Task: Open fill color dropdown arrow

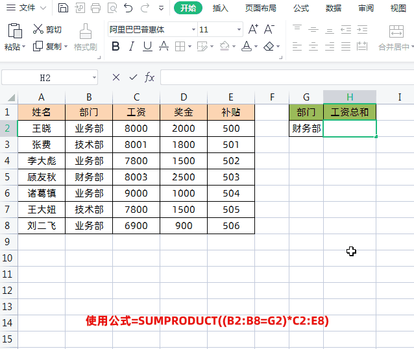Action: tap(234, 47)
